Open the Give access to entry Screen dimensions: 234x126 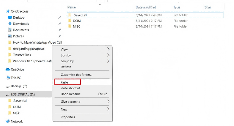tap(70, 102)
